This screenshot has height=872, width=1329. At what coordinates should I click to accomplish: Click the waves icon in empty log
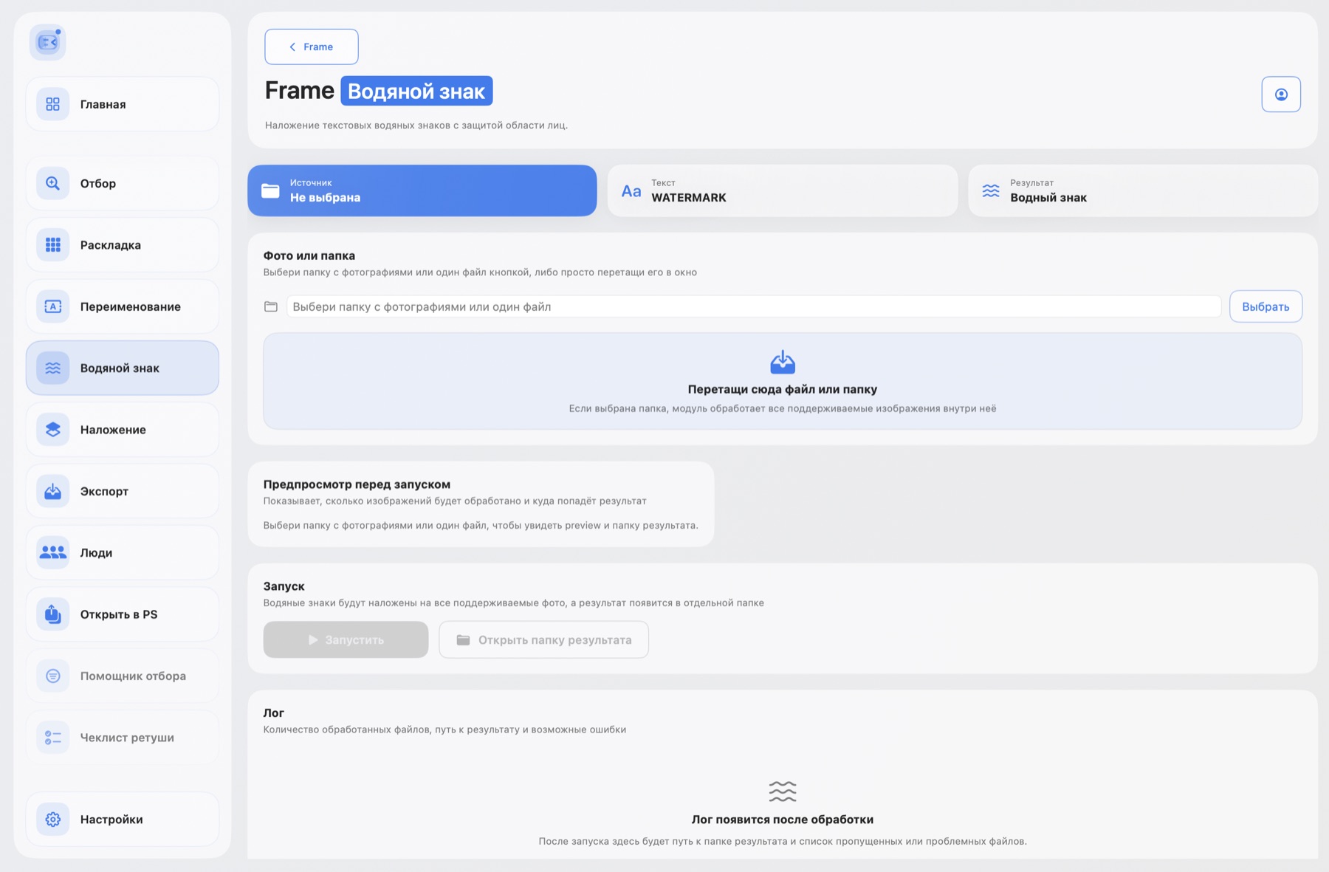(783, 791)
